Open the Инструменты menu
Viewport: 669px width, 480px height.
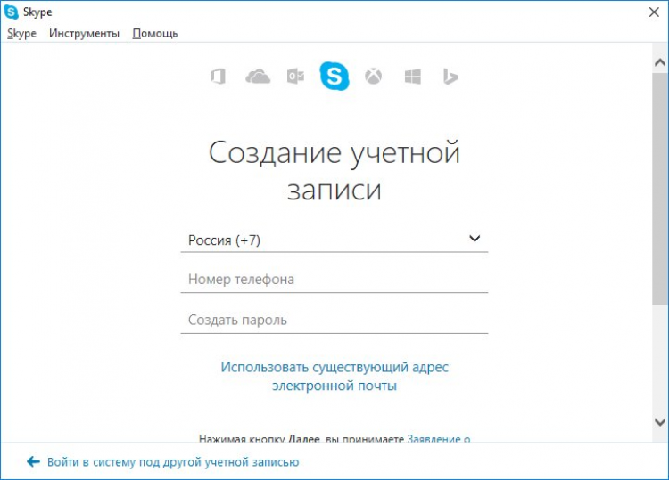[x=84, y=33]
